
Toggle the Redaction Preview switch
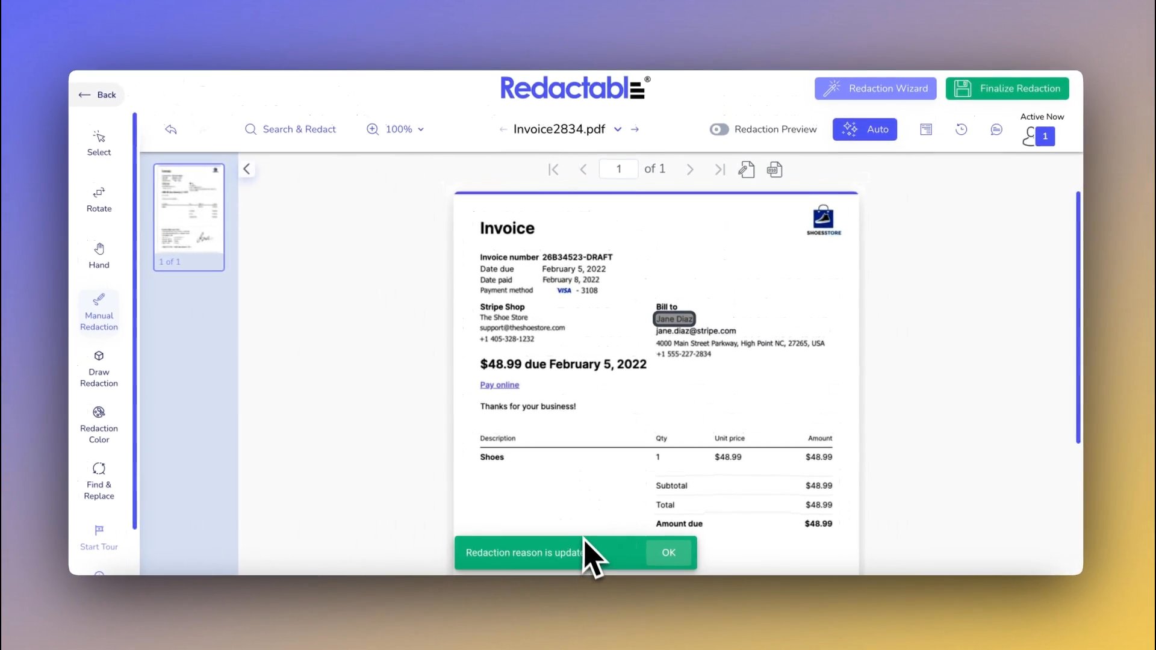pos(719,129)
